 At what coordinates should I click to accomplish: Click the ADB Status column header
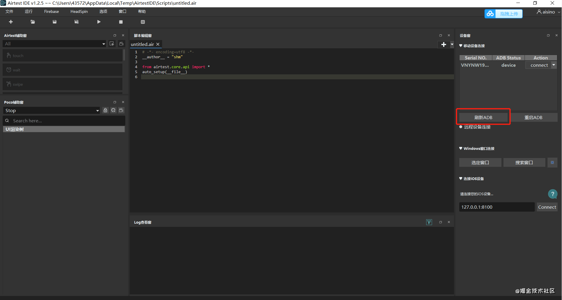click(x=508, y=58)
